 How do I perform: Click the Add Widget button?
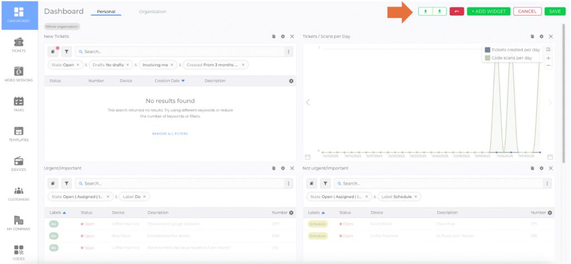[488, 11]
